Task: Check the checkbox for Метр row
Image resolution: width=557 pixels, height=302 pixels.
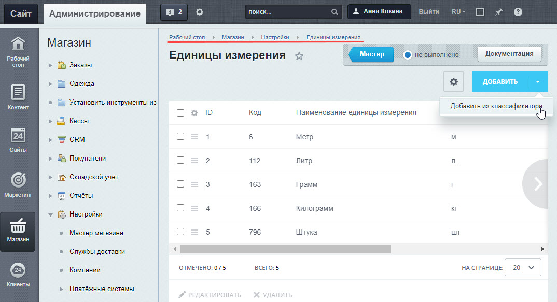Action: (x=180, y=137)
